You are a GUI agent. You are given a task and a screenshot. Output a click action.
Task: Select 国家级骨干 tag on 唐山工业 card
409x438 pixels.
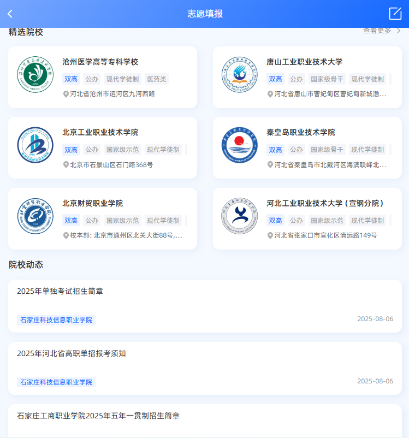click(x=327, y=79)
